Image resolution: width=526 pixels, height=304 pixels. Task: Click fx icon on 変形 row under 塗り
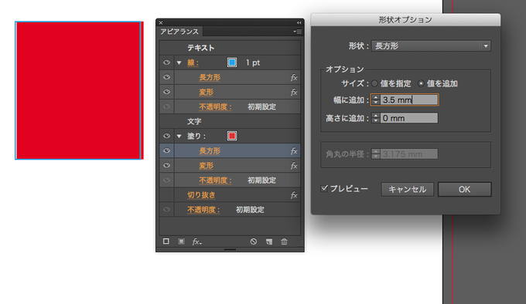pyautogui.click(x=294, y=166)
